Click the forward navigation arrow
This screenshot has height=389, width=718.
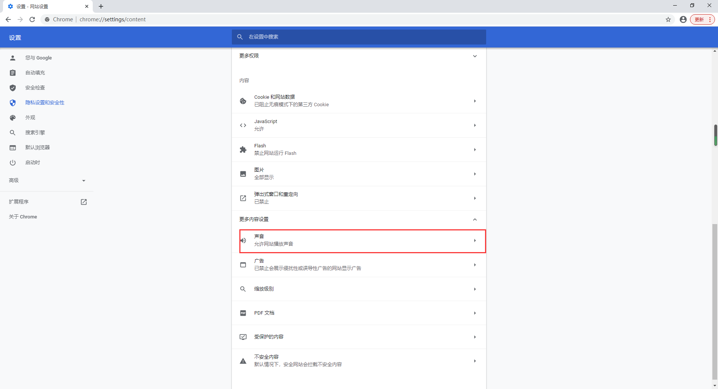[20, 19]
